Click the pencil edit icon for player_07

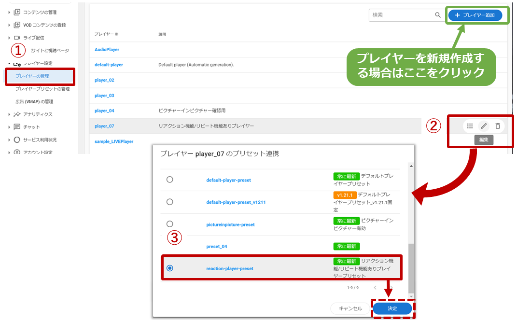pyautogui.click(x=484, y=126)
